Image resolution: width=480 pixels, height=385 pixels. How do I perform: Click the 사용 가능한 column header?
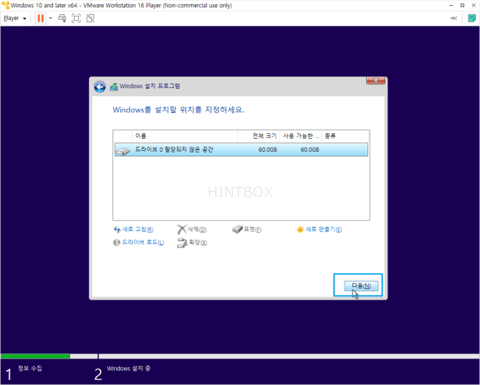click(301, 136)
